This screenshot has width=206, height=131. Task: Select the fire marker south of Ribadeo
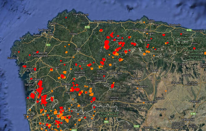(101, 31)
